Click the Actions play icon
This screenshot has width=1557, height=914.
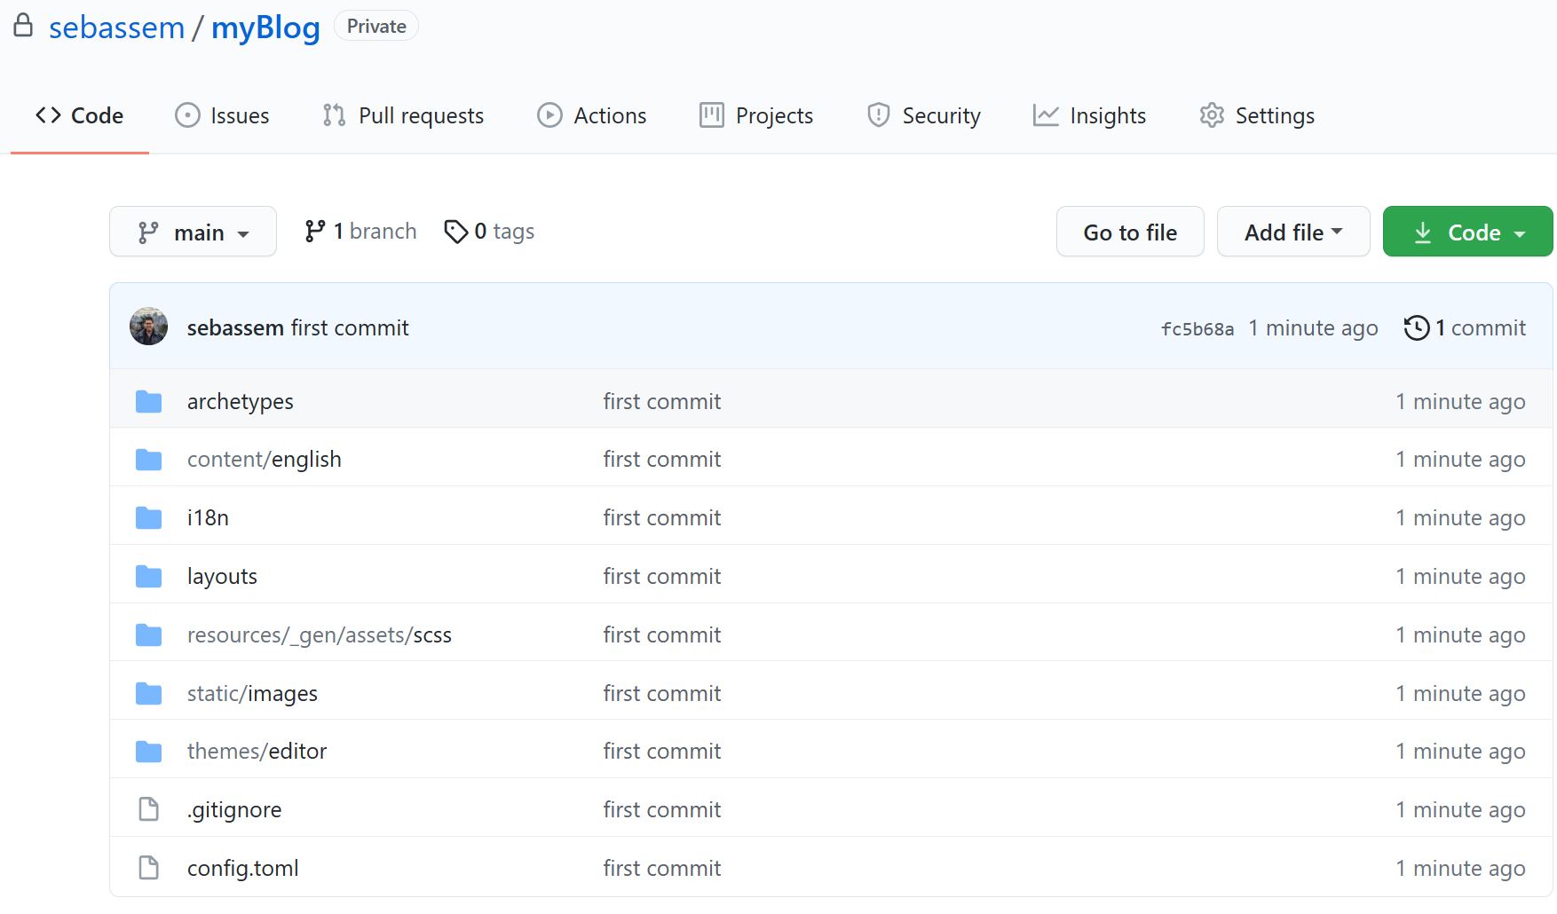549,115
